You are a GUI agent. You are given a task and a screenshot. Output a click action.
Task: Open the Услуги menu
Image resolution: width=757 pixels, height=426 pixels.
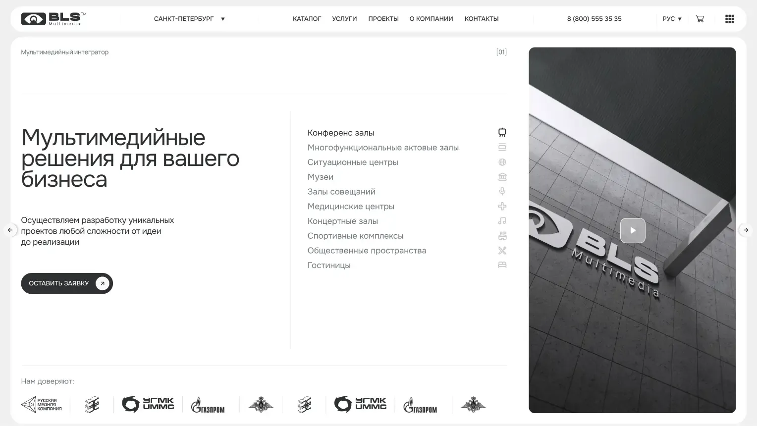[344, 19]
